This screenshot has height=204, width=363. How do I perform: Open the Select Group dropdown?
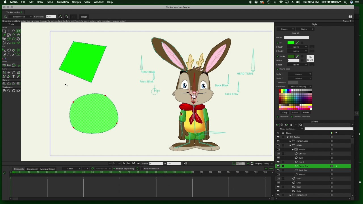[x=21, y=17]
